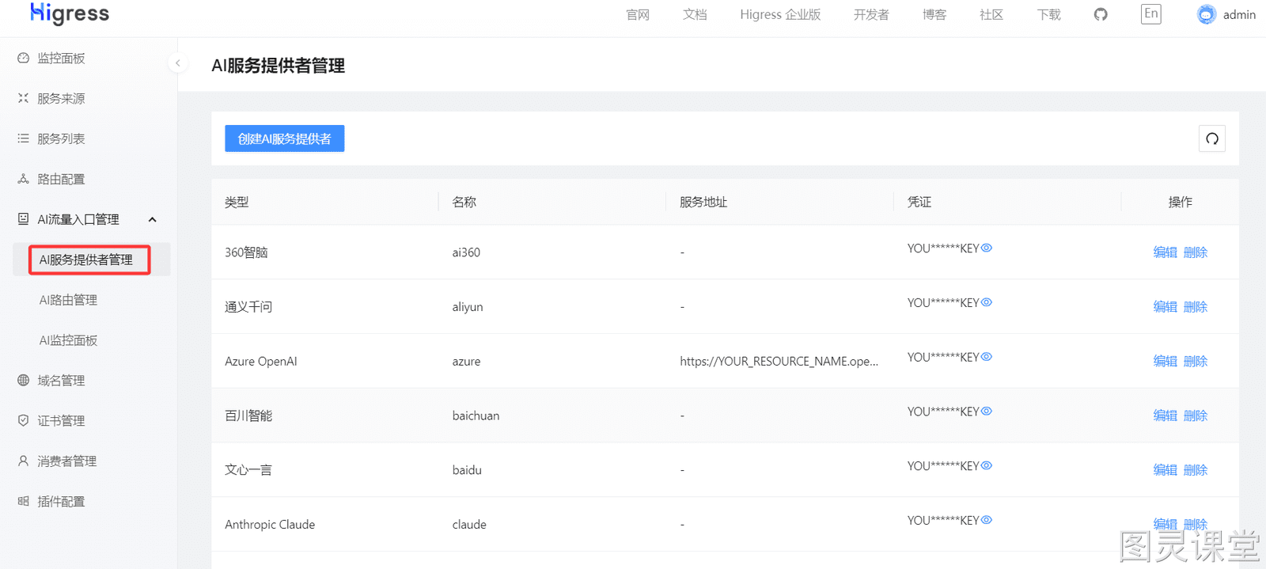Click the AI服务提供者管理 page title
Screen dimensions: 1266x569
point(278,66)
